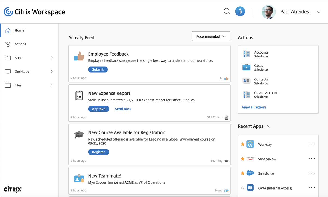This screenshot has width=328, height=197.
Task: Toggle favorite star for ServiceNow
Action: tap(242, 159)
